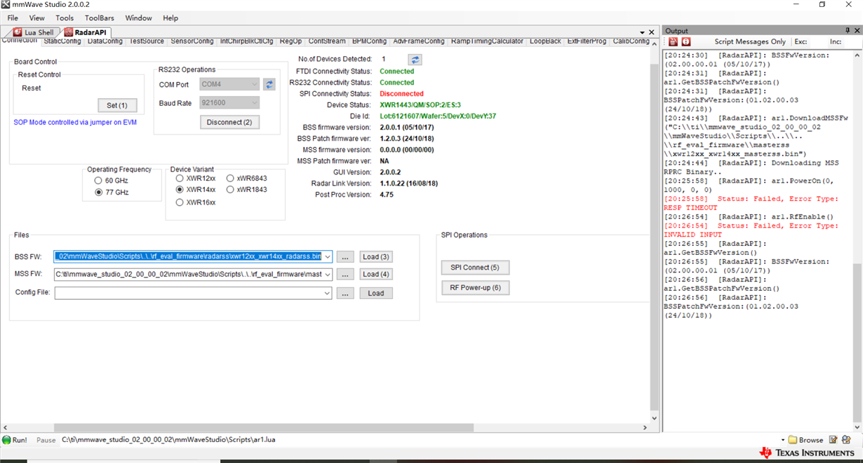Open the ContStream tab

click(327, 41)
